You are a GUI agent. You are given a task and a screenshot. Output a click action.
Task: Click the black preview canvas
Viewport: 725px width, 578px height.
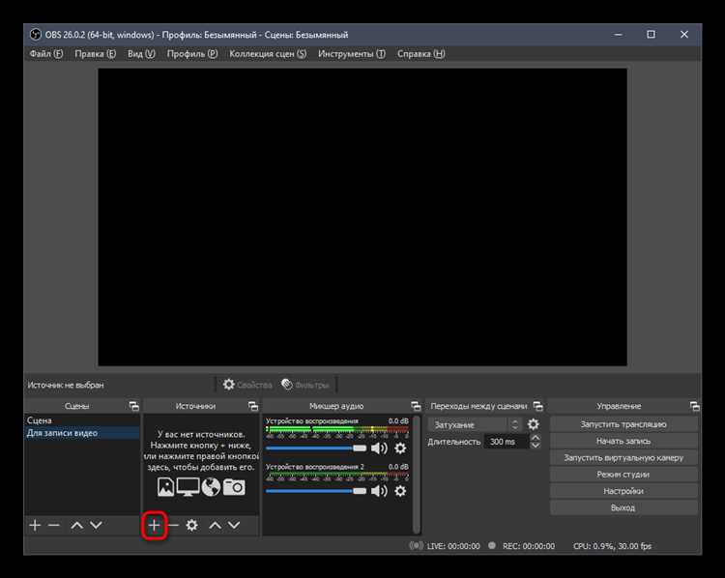click(x=362, y=217)
